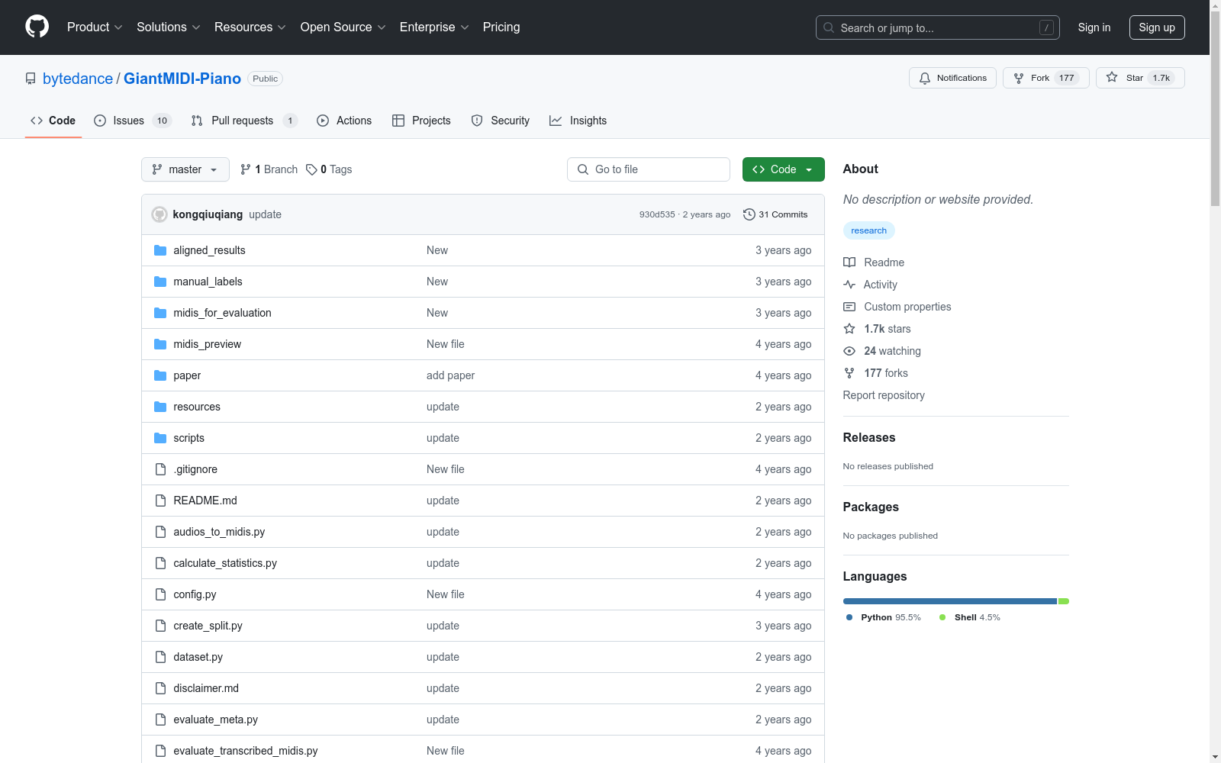Click the README.md file icon
1221x763 pixels.
click(x=160, y=501)
